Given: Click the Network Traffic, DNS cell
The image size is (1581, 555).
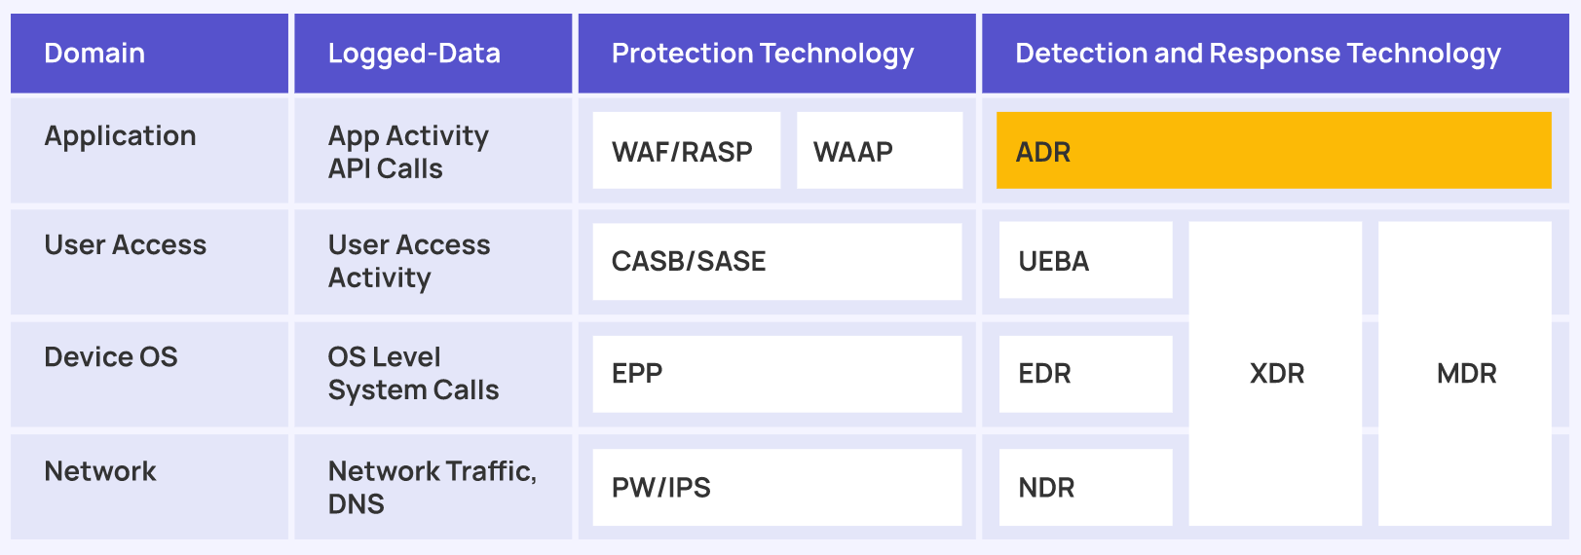Looking at the screenshot, I should click(433, 487).
